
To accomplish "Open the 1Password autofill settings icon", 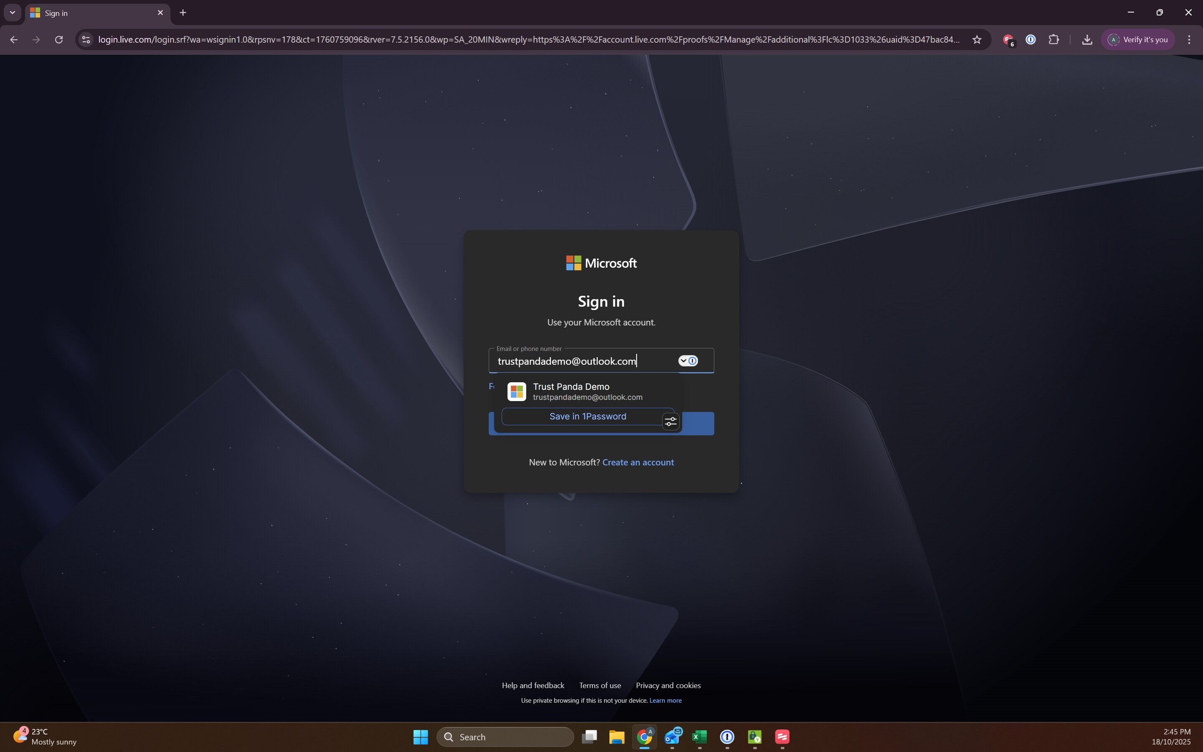I will pyautogui.click(x=670, y=422).
